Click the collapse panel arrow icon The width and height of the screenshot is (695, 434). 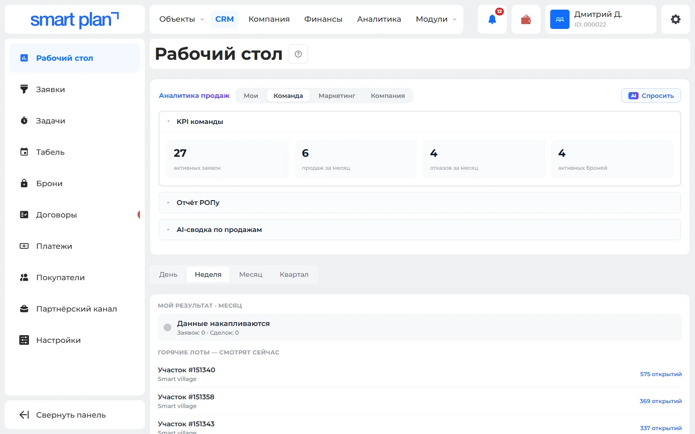(x=24, y=415)
